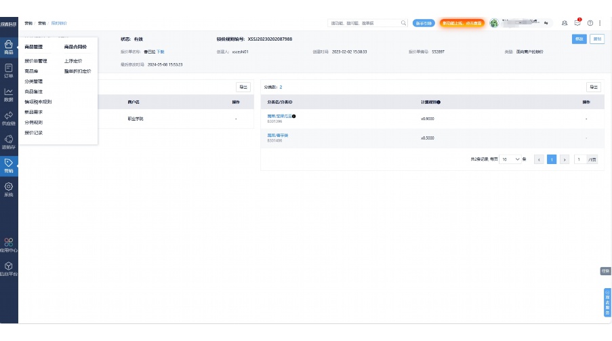This screenshot has width=612, height=341.
Task: Select 整单折扣定价 in the flyout menu
Action: coord(77,71)
